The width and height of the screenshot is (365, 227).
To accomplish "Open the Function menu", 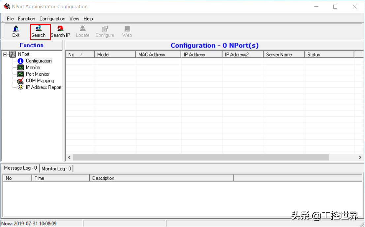I will [26, 19].
